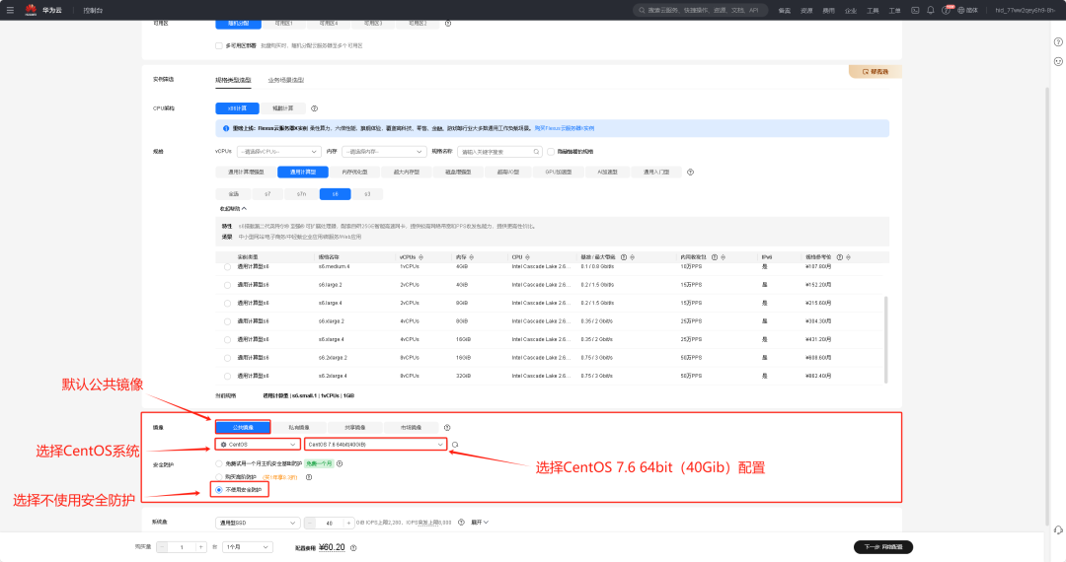Click the flavor table vertical scrollbar
The width and height of the screenshot is (1066, 562).
coord(885,339)
